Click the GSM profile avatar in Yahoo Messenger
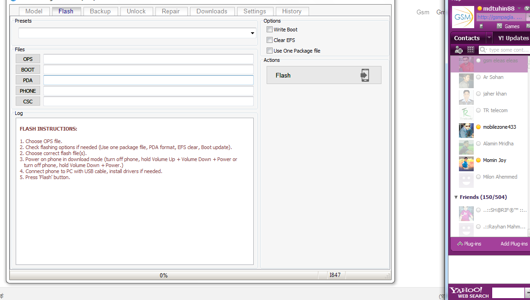530x300 pixels. tap(463, 17)
